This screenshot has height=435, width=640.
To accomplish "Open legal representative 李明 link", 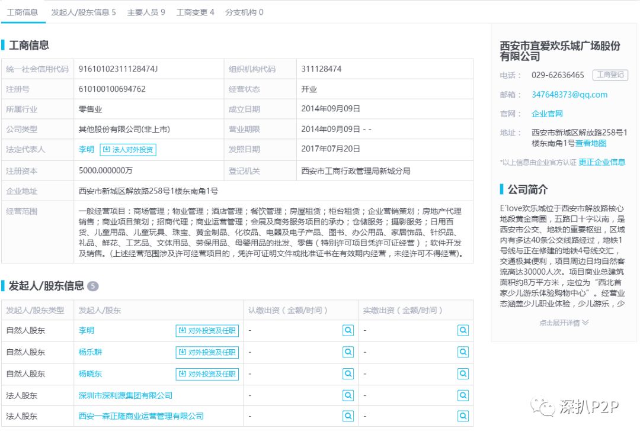I will click(86, 150).
